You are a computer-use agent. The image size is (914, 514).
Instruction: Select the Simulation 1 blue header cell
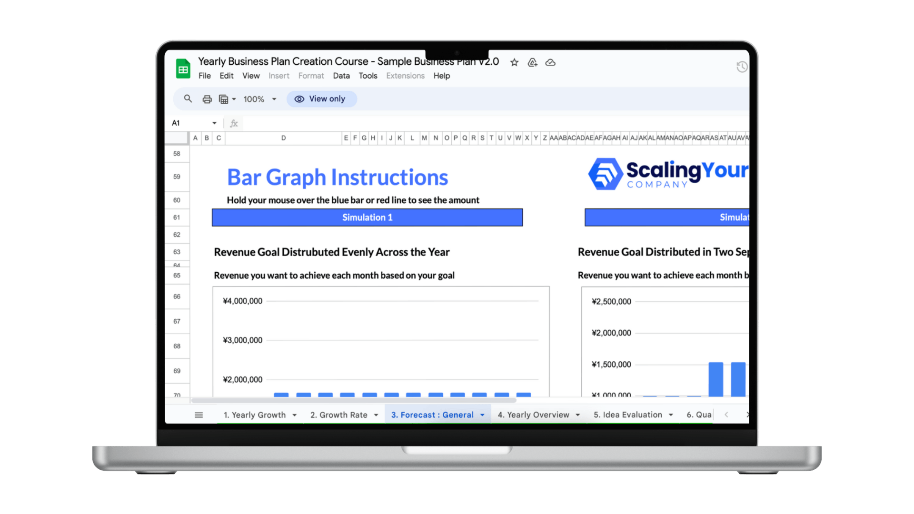click(x=367, y=217)
